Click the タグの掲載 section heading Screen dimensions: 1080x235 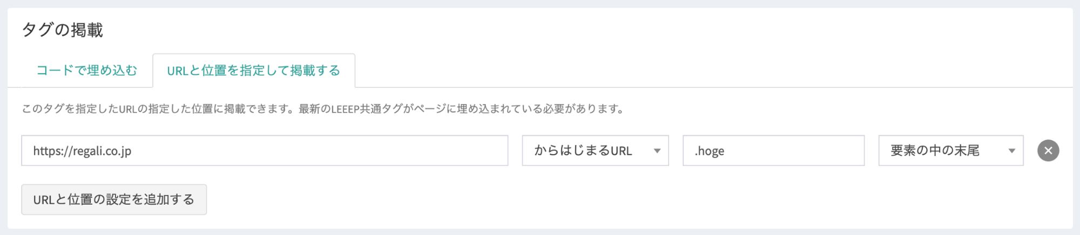[x=62, y=30]
